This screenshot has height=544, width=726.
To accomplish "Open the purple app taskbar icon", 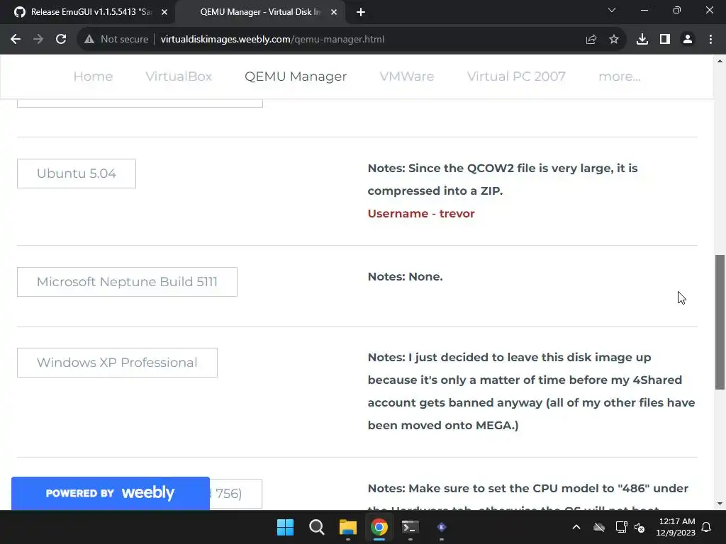I will tap(441, 527).
